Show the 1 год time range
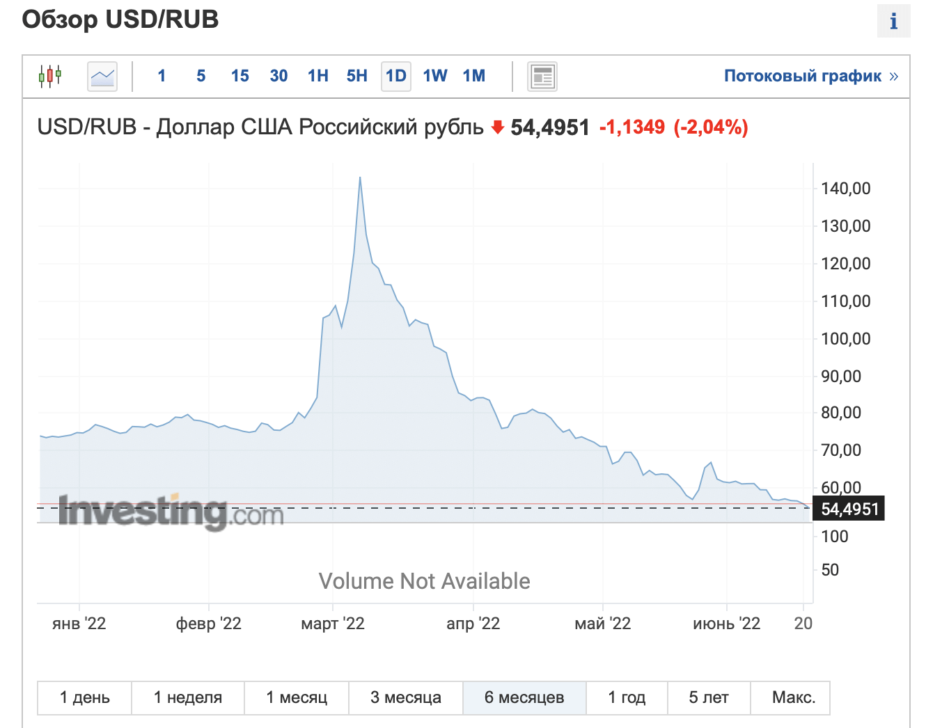Image resolution: width=926 pixels, height=728 pixels. tap(627, 697)
